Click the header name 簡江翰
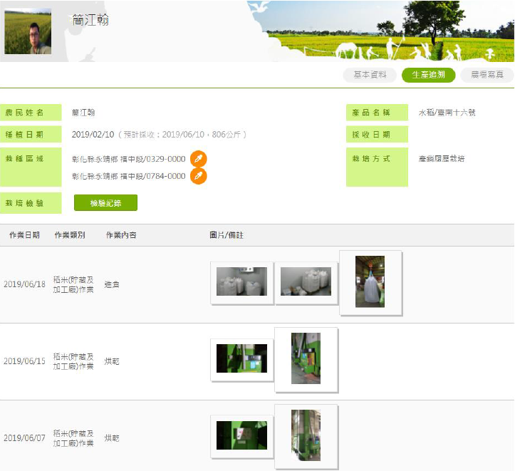The image size is (515, 471). coord(90,21)
